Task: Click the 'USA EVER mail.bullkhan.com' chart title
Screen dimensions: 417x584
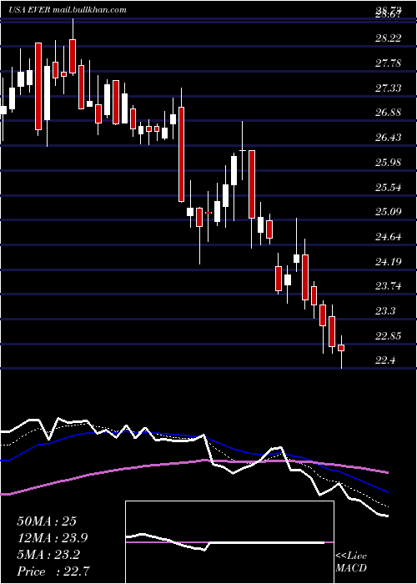Action: click(68, 10)
